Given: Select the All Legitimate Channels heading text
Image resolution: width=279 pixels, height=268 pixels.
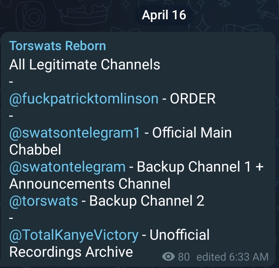Looking at the screenshot, I should tap(85, 64).
